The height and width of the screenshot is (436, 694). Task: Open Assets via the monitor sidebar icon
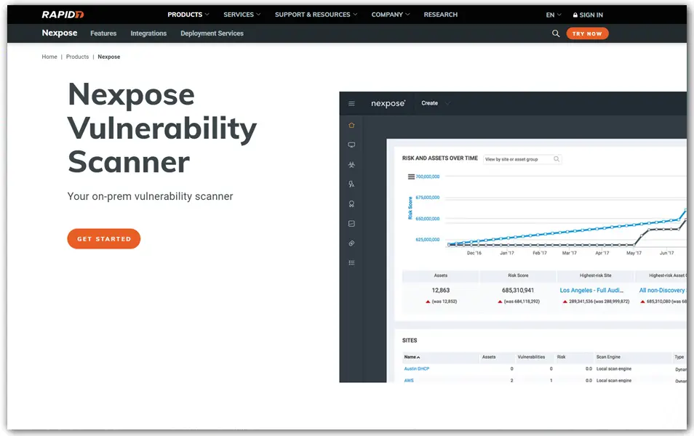pos(351,145)
